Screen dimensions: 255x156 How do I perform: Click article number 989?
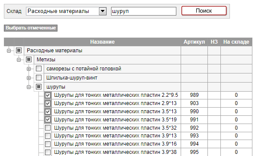click(194, 95)
